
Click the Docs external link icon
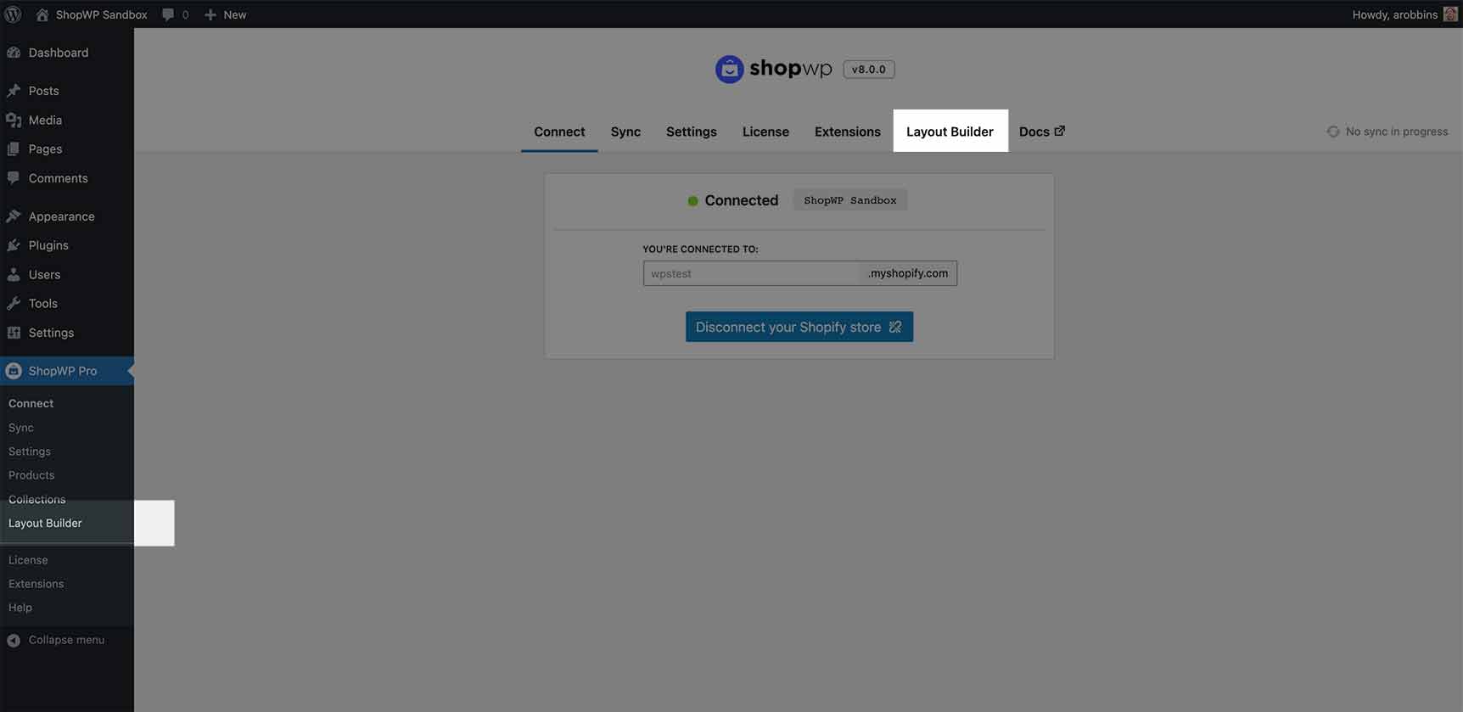(1059, 131)
